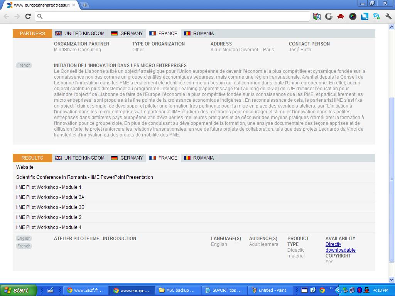Show hidden system tray icons arrow
The width and height of the screenshot is (395, 296).
click(x=338, y=290)
